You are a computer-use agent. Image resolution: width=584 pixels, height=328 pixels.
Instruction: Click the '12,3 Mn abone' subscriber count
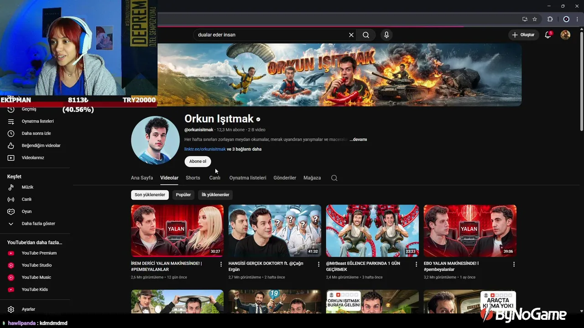231,130
